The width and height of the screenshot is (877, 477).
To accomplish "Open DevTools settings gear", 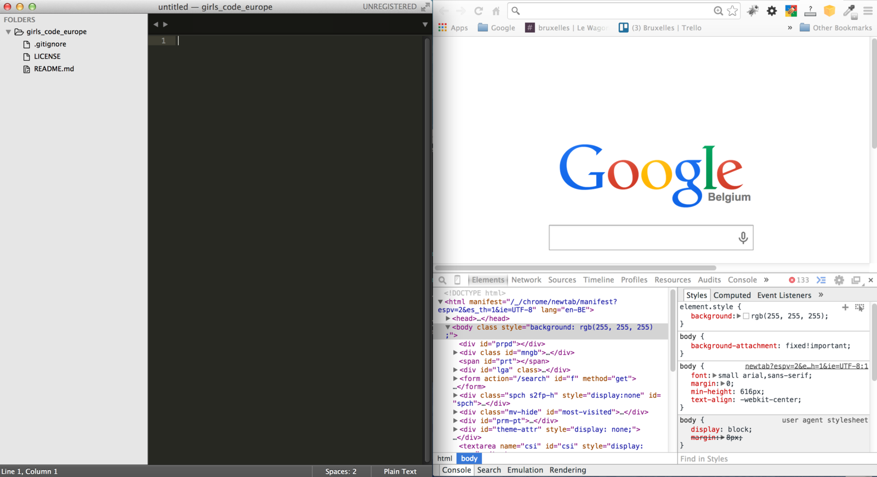I will click(x=839, y=280).
